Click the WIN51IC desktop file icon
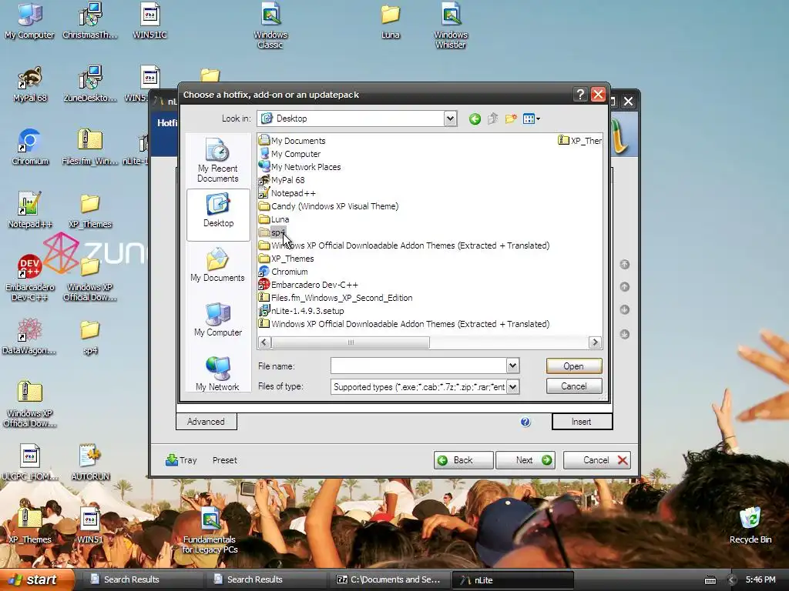This screenshot has width=789, height=591. pyautogui.click(x=150, y=21)
